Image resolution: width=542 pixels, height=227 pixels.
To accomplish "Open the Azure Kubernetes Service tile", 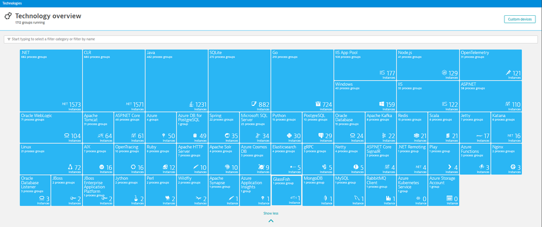I will point(412,191).
